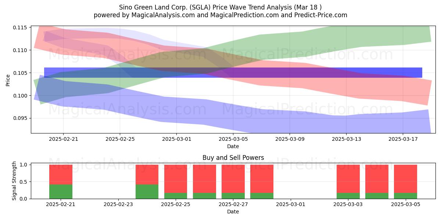The height and width of the screenshot is (220, 441).
Task: Click the red sell segment of the 2025-03-03 bar
Action: tap(348, 179)
